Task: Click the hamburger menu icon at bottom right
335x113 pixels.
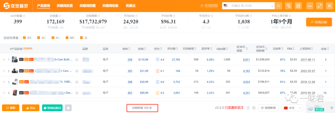Action: coord(332,108)
